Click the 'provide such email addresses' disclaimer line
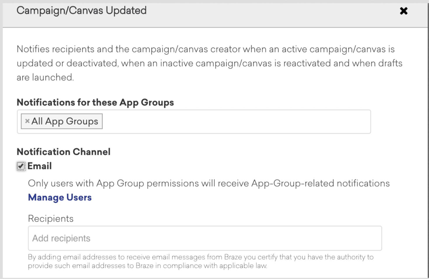 click(x=147, y=266)
